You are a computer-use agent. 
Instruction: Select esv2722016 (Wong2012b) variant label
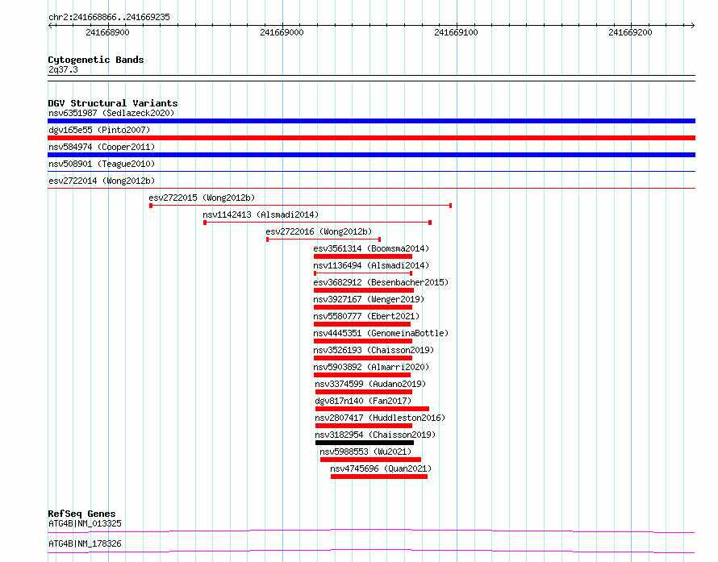(319, 231)
